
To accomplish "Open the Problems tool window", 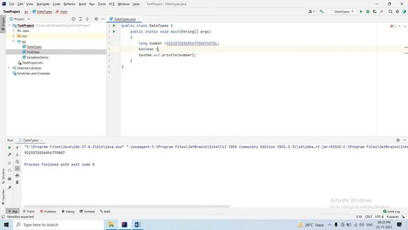I will [x=48, y=211].
